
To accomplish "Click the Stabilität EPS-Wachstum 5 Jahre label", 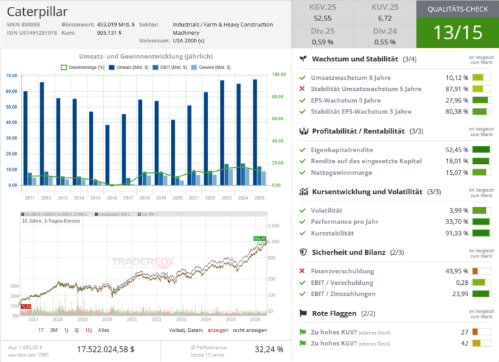I will coord(361,111).
